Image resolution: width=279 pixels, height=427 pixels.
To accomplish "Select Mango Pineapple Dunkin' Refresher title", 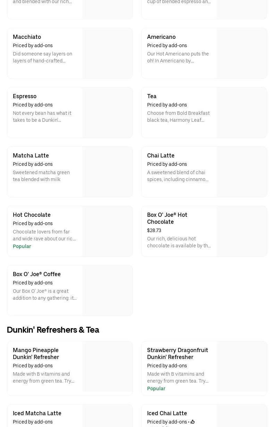I will (x=36, y=353).
